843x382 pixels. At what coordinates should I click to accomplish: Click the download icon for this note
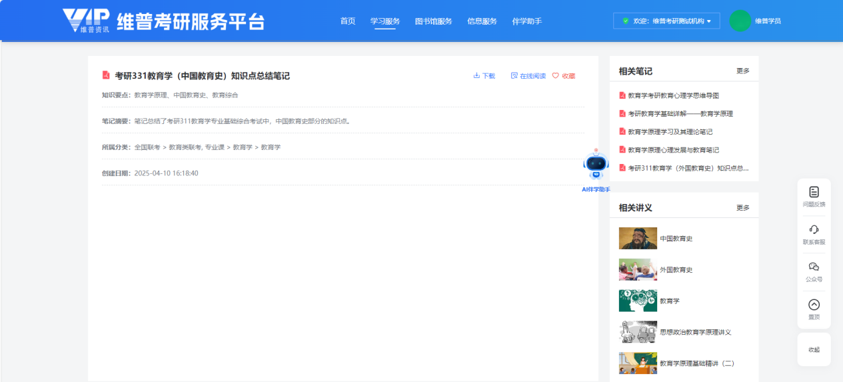tap(476, 76)
